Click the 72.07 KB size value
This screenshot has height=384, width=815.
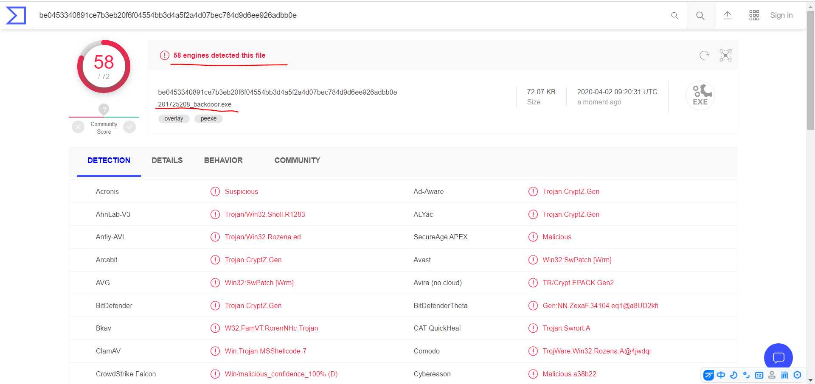click(541, 92)
